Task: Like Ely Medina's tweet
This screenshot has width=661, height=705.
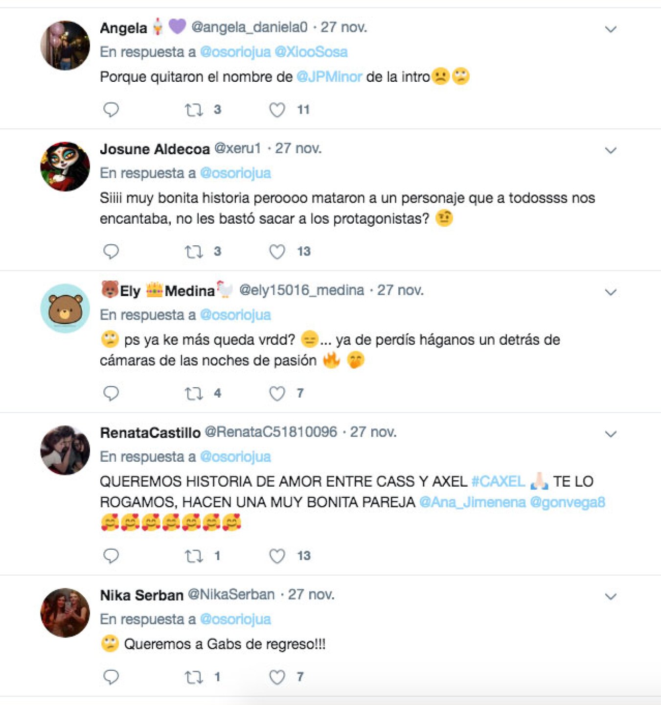Action: click(277, 393)
